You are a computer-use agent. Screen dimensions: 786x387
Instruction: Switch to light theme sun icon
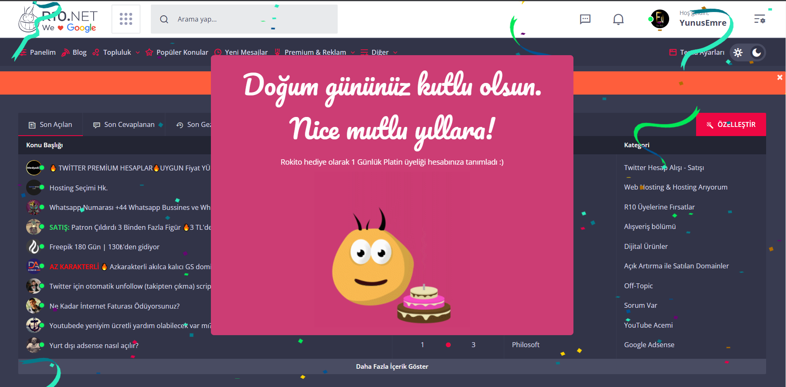738,53
